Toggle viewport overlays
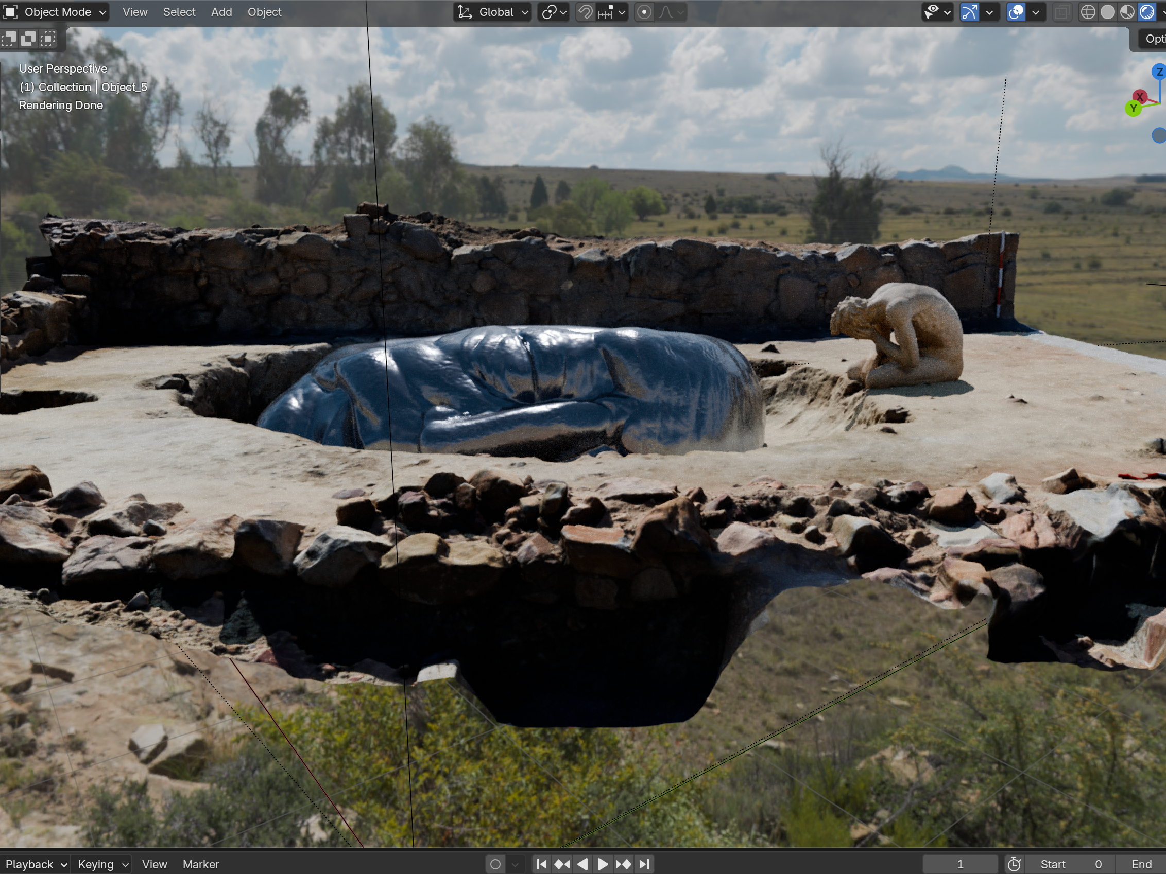Screen dimensions: 1166x874 coord(1016,12)
